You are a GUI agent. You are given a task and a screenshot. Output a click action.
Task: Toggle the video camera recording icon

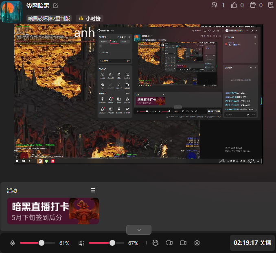(183, 243)
